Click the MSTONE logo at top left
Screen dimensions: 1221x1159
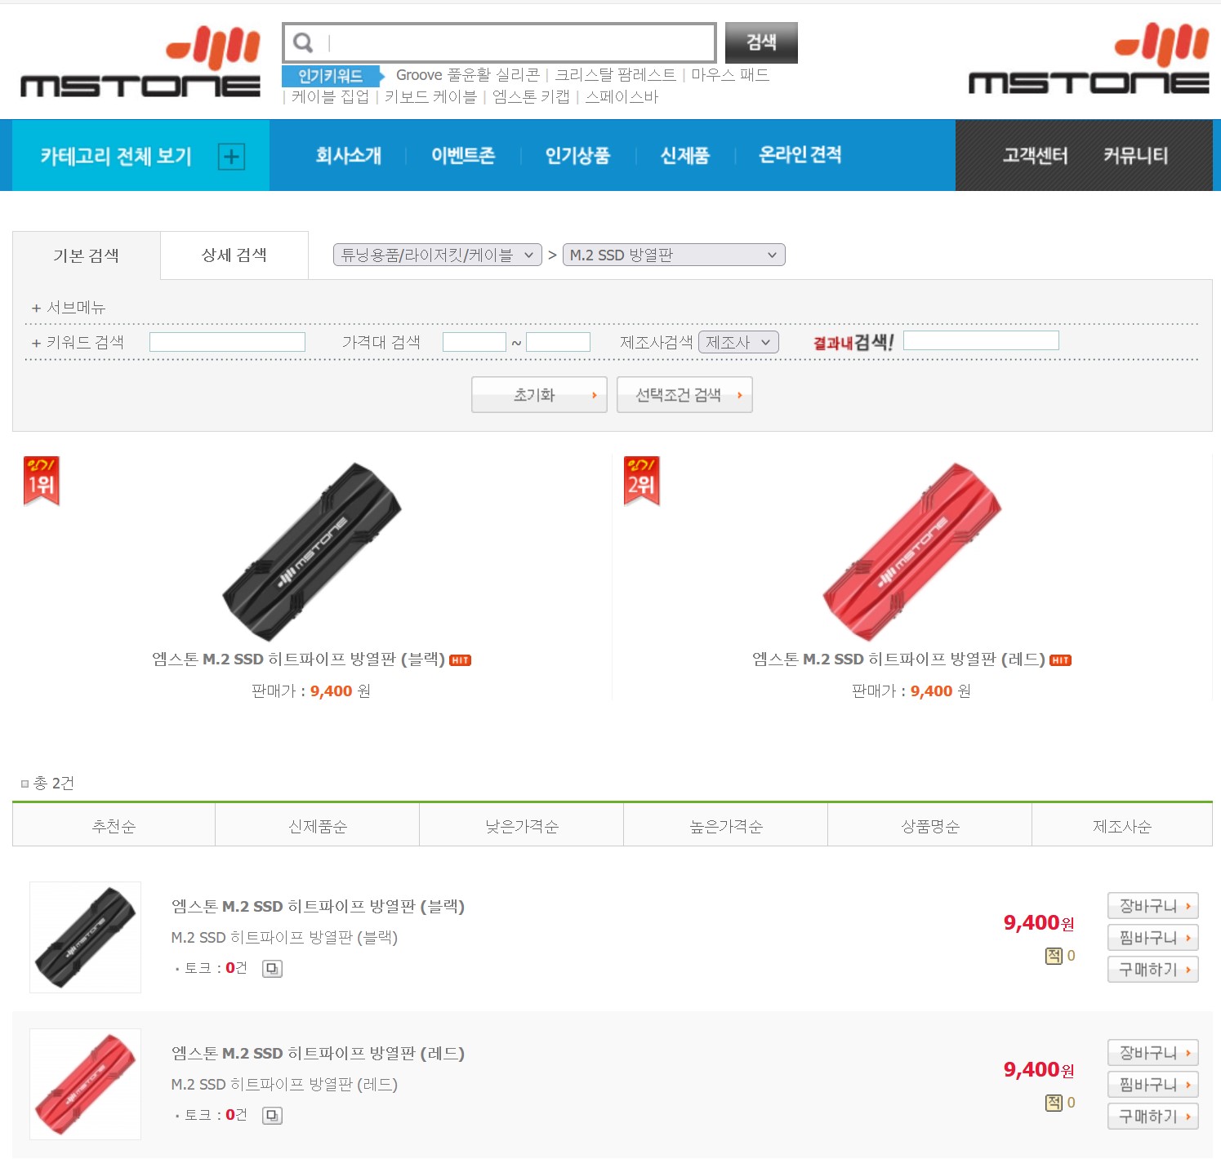[140, 61]
